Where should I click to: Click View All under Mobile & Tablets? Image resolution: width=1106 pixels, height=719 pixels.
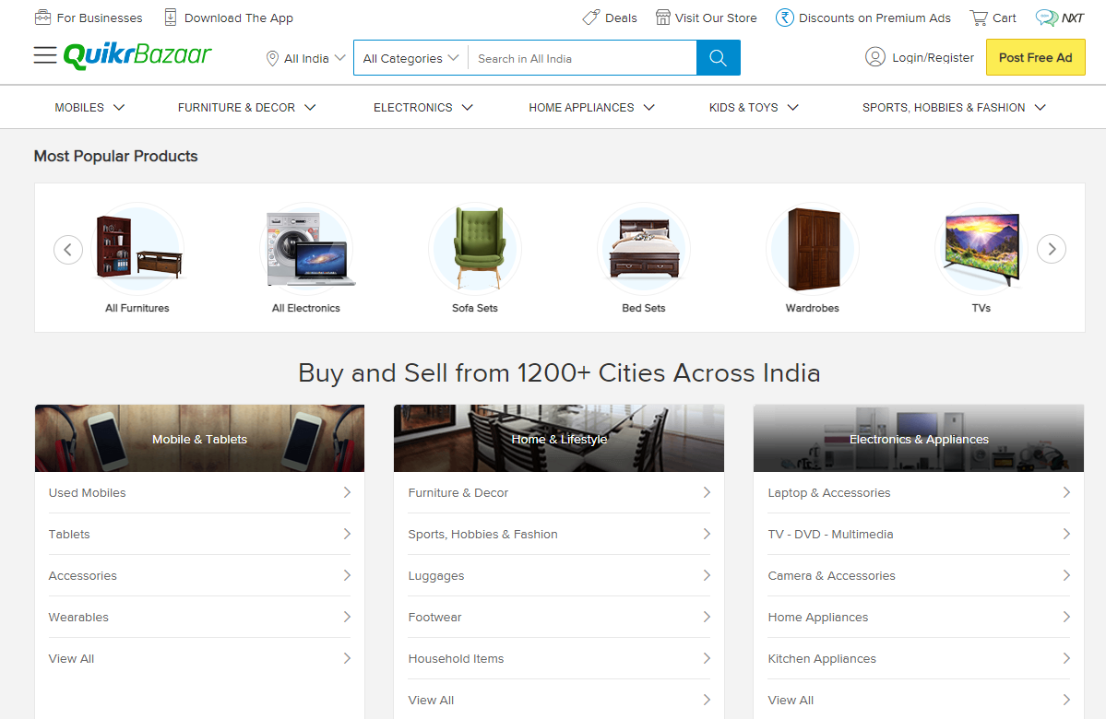point(199,659)
